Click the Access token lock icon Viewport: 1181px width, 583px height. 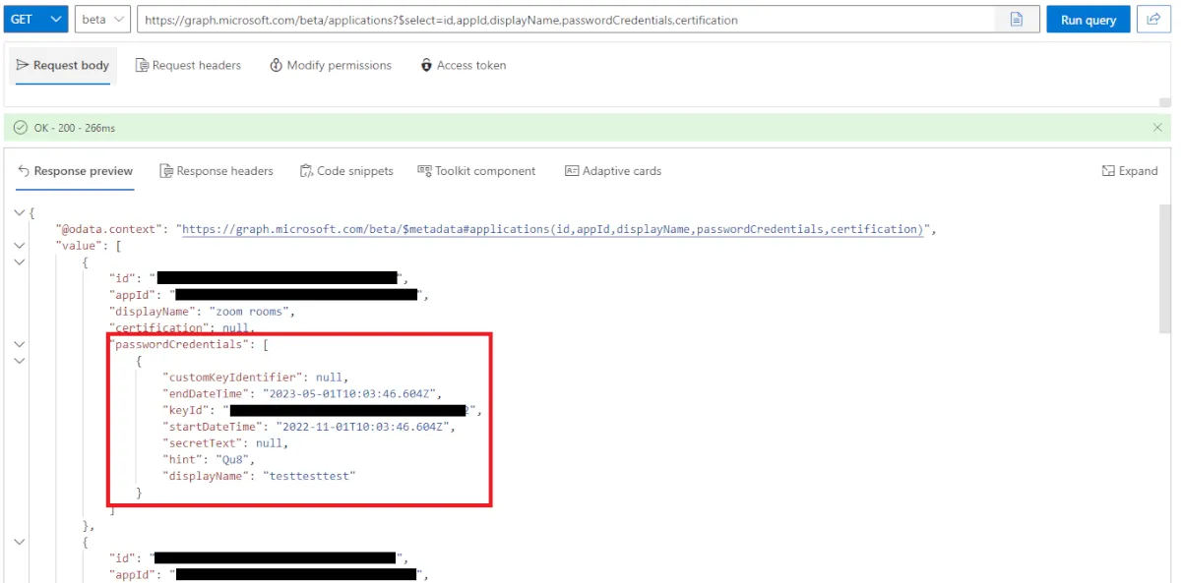(426, 66)
